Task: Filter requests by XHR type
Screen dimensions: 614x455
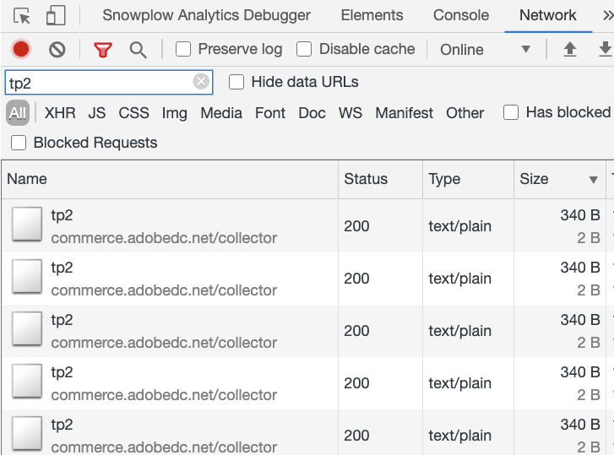Action: [60, 113]
